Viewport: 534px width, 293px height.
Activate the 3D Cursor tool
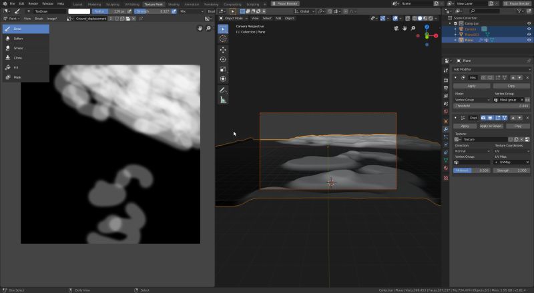point(223,39)
